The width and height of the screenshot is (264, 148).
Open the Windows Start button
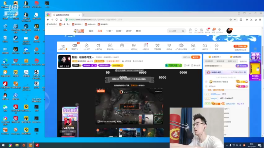3,145
